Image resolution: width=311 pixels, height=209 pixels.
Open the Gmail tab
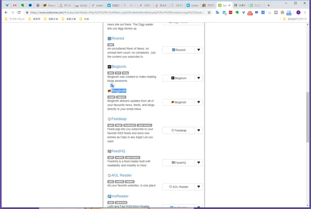(x=15, y=5)
